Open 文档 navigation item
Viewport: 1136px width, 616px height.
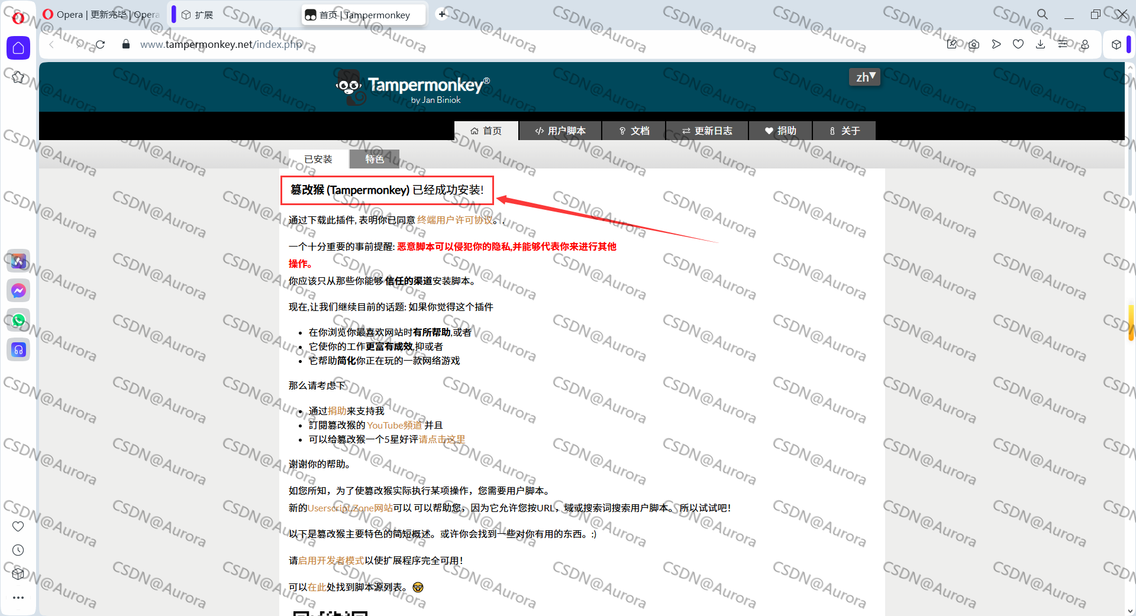point(634,131)
